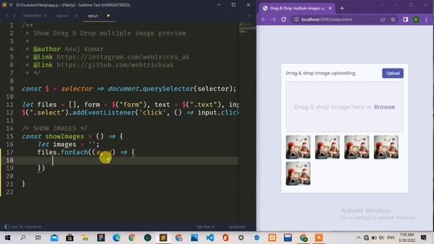Open the volume control in system tray
The image size is (434, 244).
coord(381,238)
